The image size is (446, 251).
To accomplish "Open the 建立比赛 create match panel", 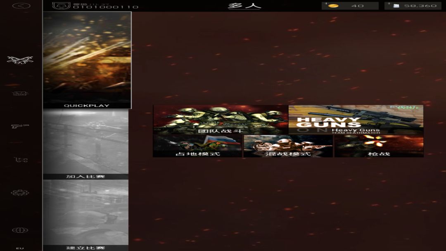I will tap(85, 215).
